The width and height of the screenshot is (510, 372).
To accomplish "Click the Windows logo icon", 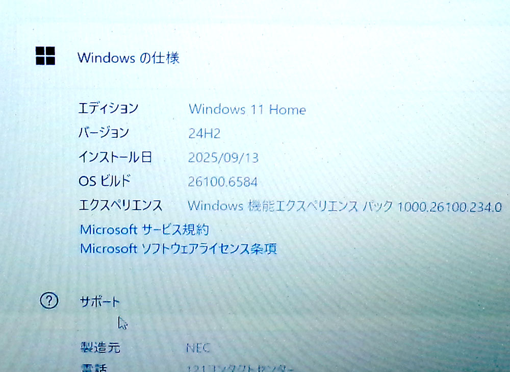I will (x=45, y=56).
